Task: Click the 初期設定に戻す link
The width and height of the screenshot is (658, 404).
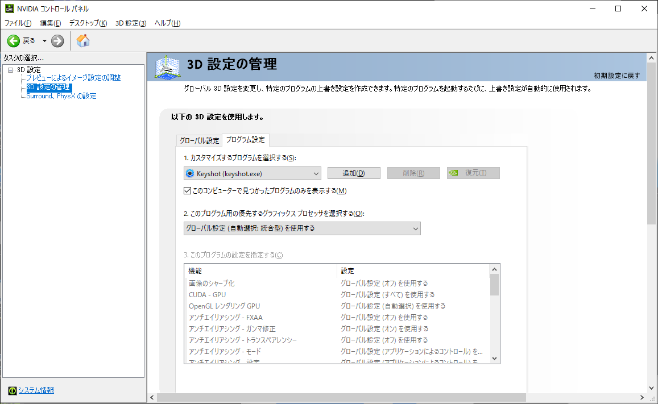Action: (617, 76)
